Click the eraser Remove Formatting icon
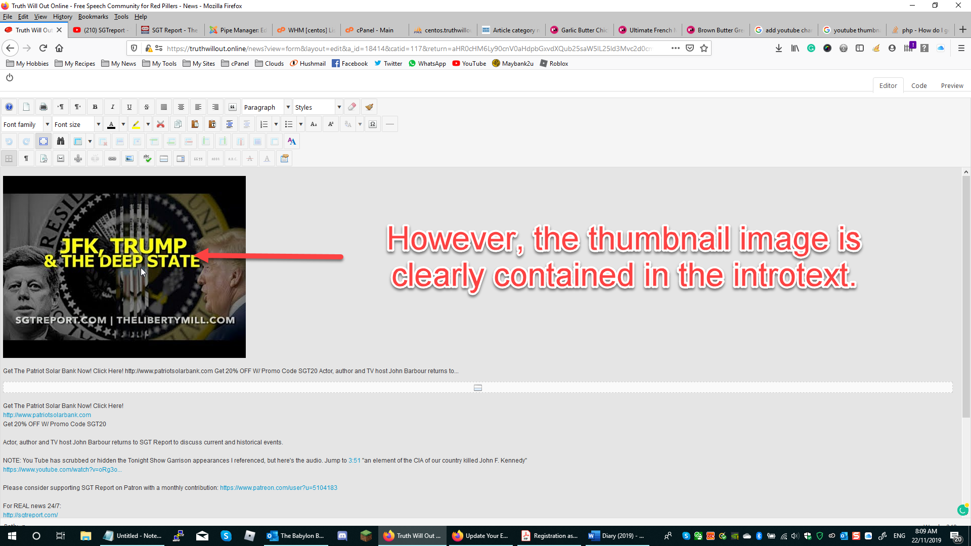The height and width of the screenshot is (546, 971). [x=352, y=107]
